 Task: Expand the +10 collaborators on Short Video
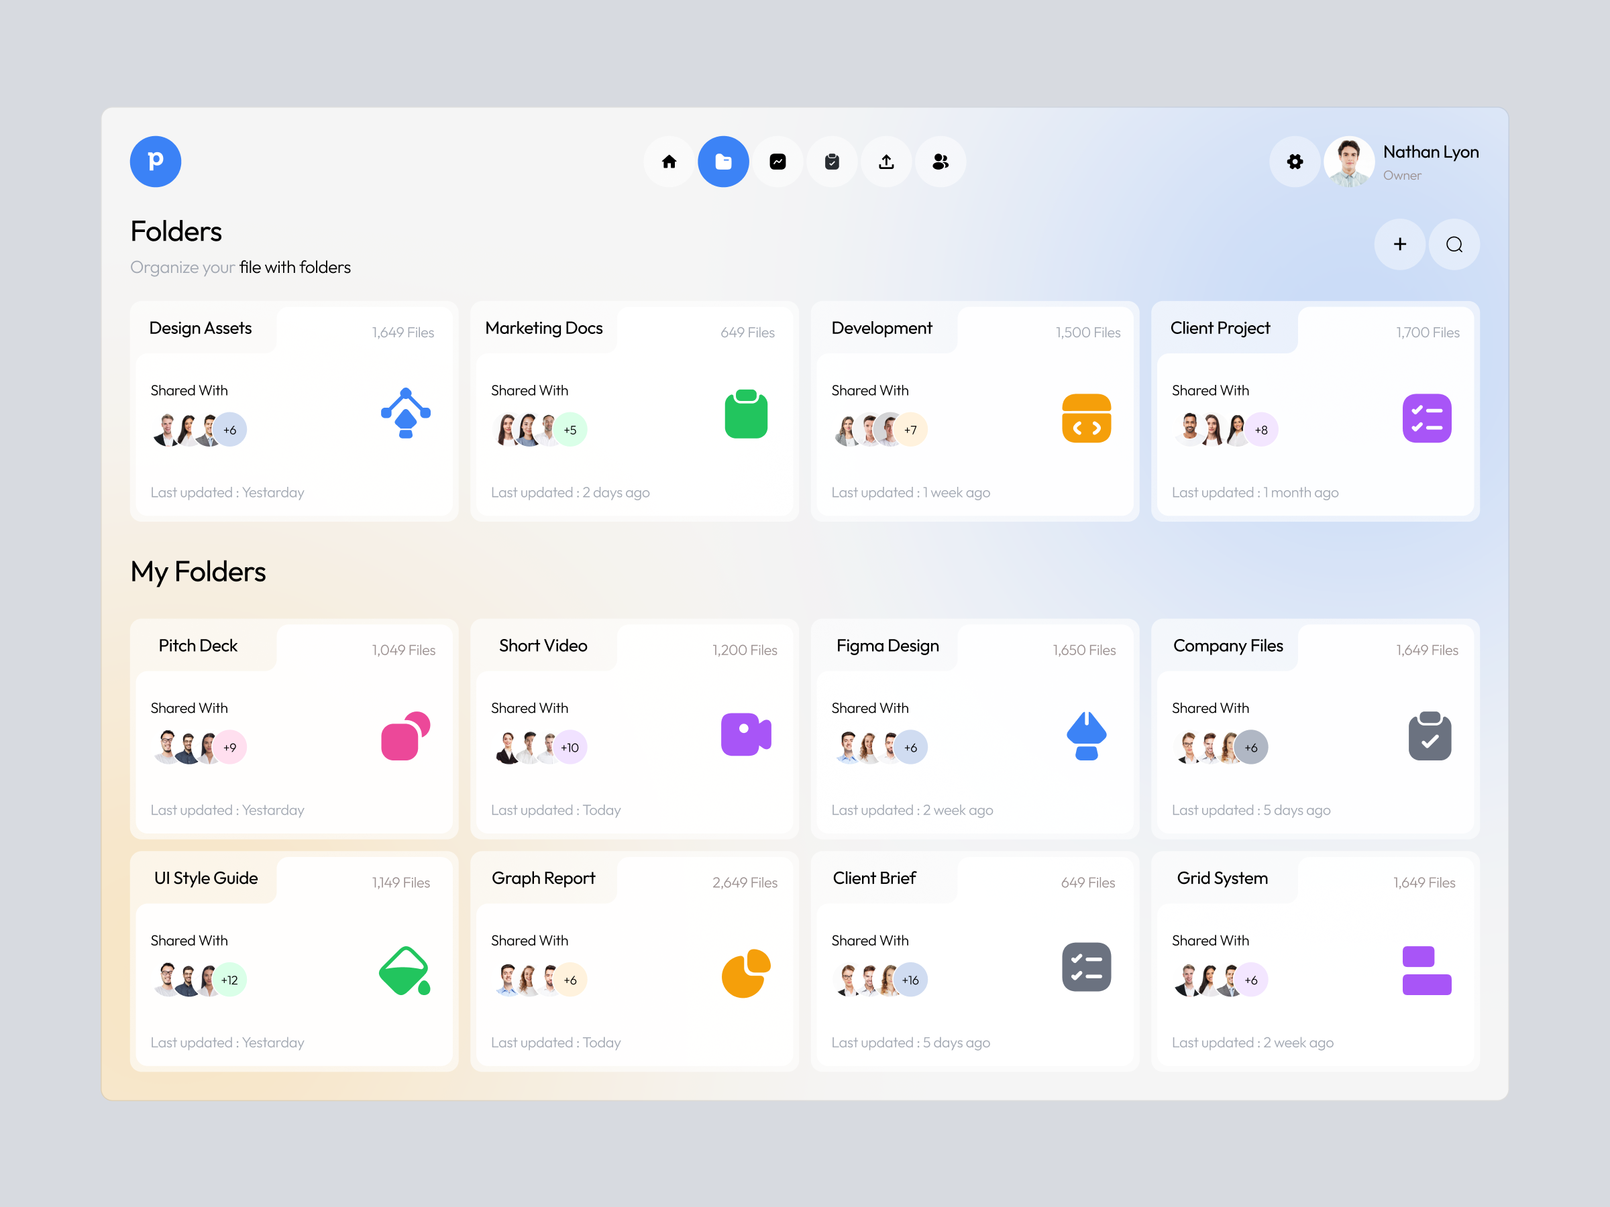point(570,746)
